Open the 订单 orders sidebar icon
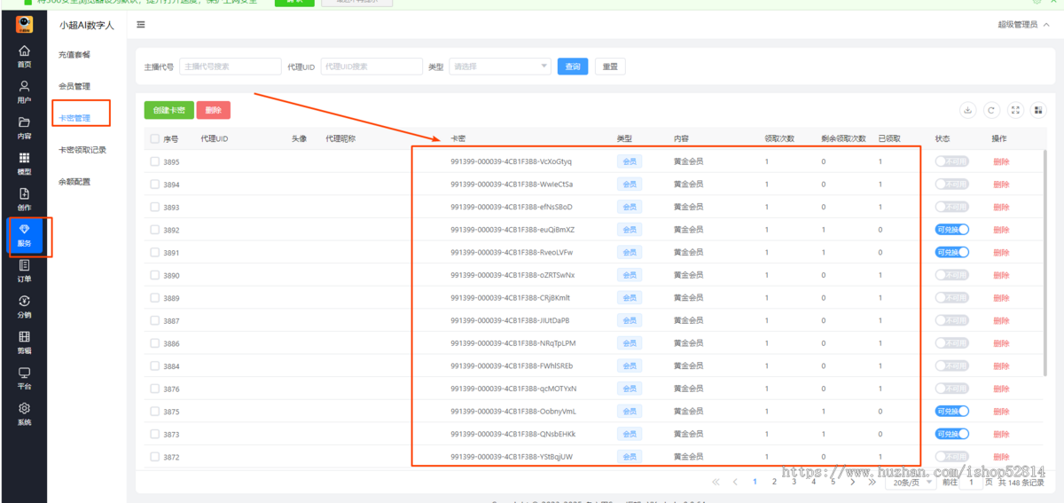The image size is (1064, 503). 24,270
